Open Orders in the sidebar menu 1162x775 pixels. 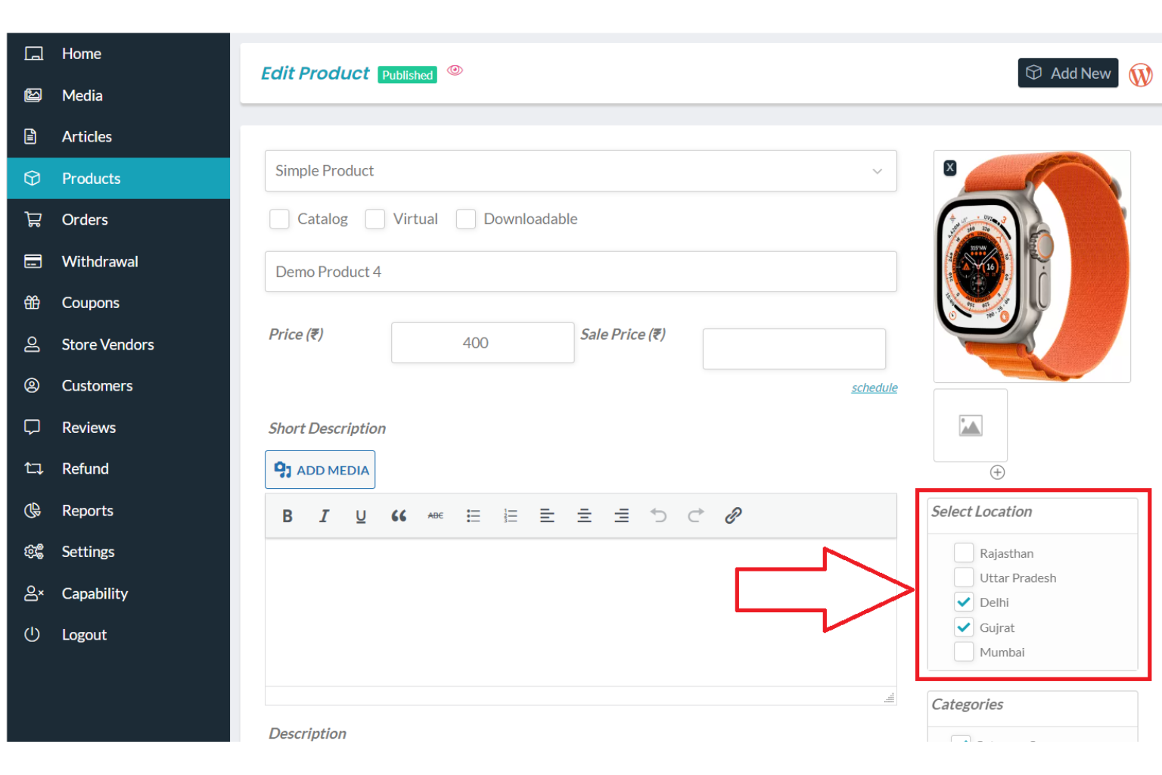85,219
